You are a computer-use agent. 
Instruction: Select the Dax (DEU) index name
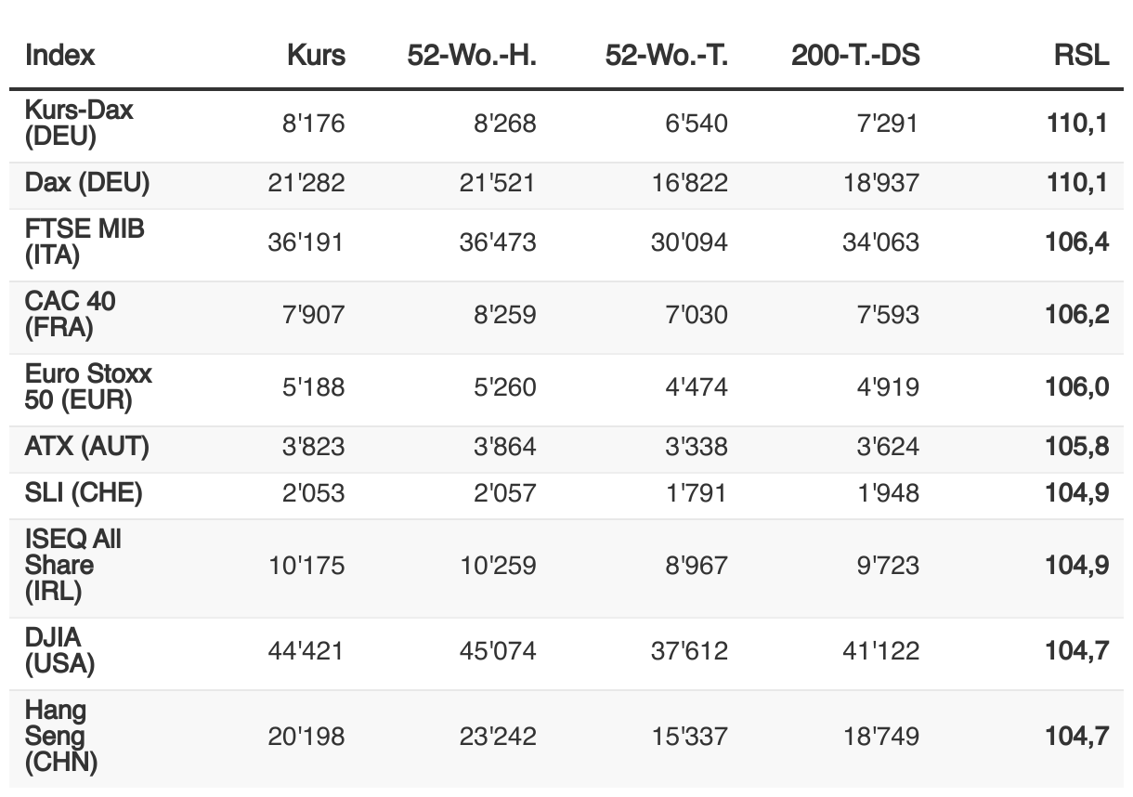pos(86,182)
